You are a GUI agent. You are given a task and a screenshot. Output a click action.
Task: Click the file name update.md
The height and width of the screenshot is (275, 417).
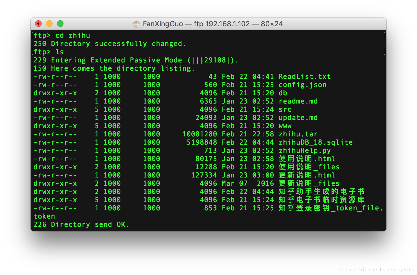[x=298, y=118]
